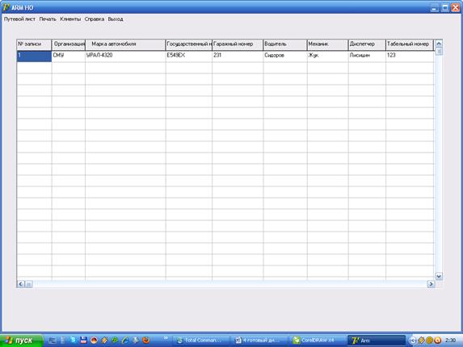Open the CorelDRAW X4 taskbar item
The image size is (463, 347).
pos(316,341)
